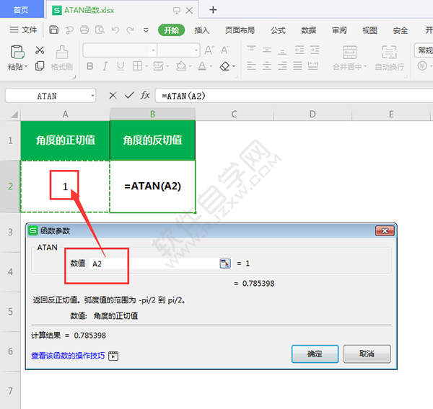Click the Cut scissors icon
Screen dimensions: 433x409
coord(40,50)
